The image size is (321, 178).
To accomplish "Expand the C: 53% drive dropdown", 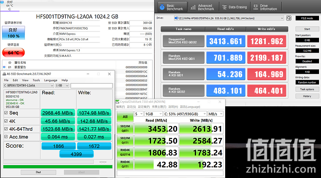I will 185,114.
